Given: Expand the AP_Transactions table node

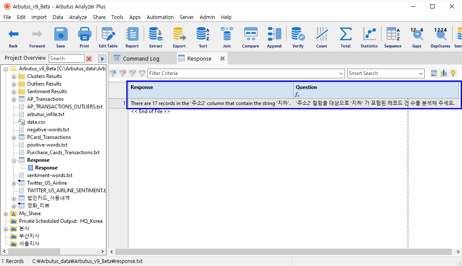Looking at the screenshot, I should click(14, 100).
